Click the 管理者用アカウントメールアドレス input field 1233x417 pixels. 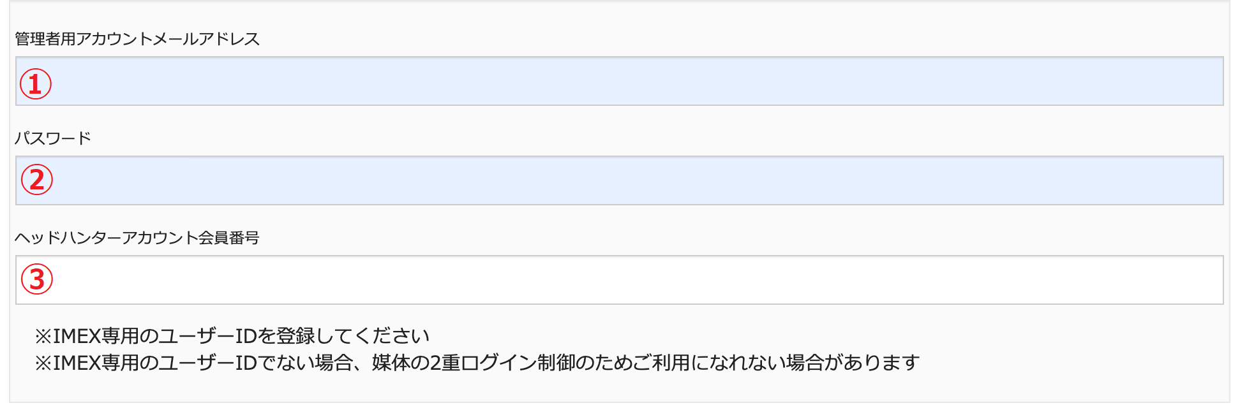(x=619, y=82)
